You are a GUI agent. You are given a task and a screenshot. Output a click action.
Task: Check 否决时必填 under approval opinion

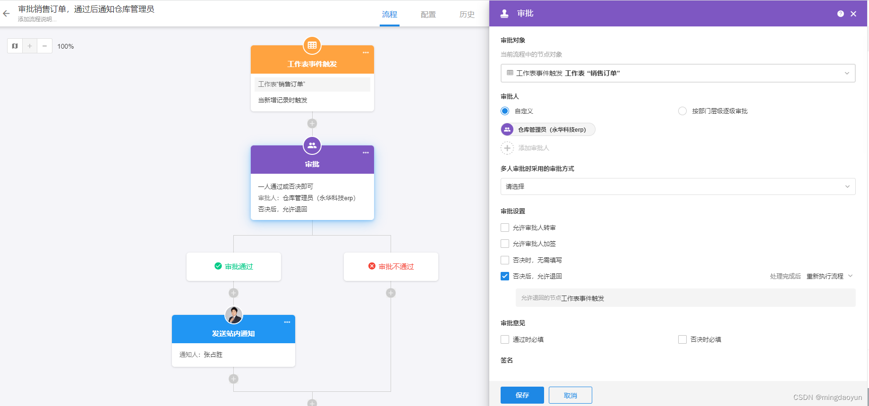pyautogui.click(x=682, y=339)
